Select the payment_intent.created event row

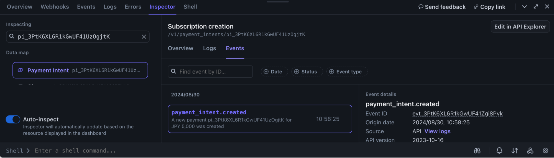tap(260, 119)
